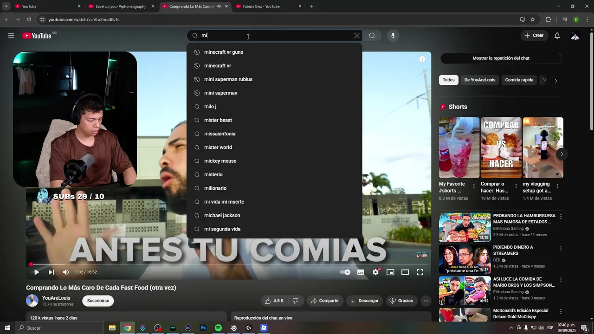The height and width of the screenshot is (334, 594).
Task: Play the video
Action: pyautogui.click(x=36, y=272)
